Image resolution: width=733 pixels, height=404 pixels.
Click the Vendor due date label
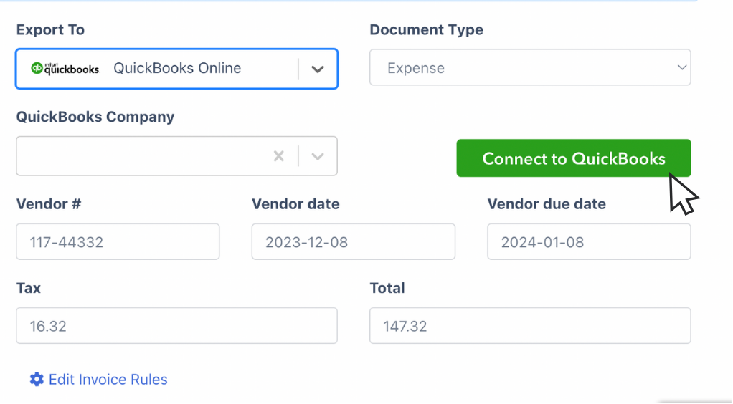pyautogui.click(x=546, y=204)
